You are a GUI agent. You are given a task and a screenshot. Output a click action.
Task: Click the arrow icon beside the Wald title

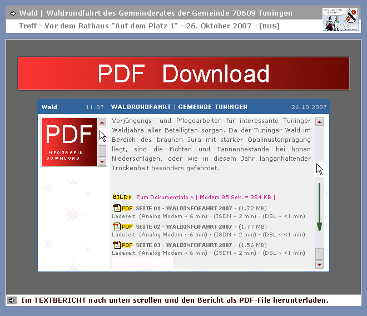13,13
